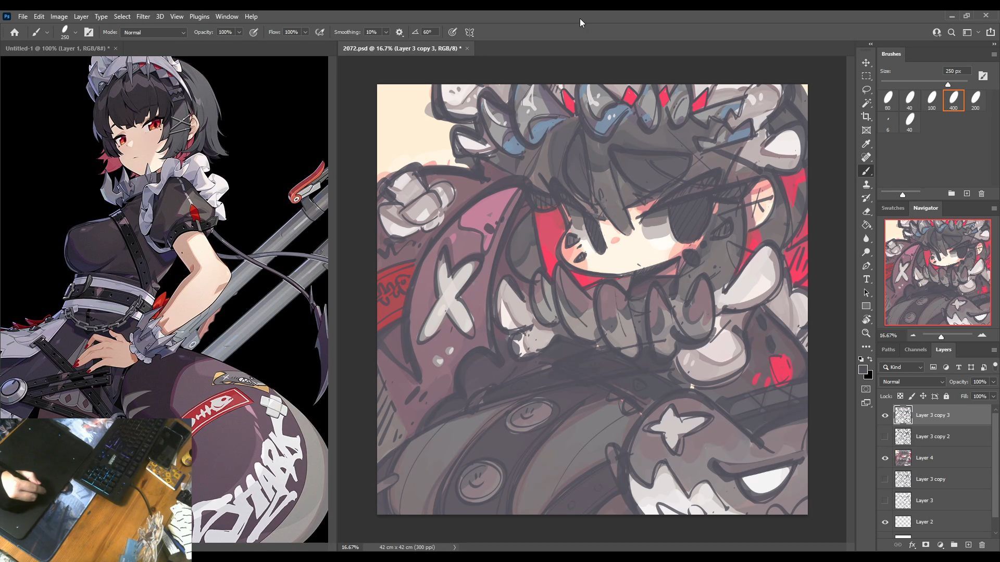Show Layer 3 visibility box
This screenshot has height=562, width=1000.
pyautogui.click(x=885, y=501)
